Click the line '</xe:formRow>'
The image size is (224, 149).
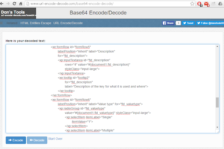click(x=61, y=95)
